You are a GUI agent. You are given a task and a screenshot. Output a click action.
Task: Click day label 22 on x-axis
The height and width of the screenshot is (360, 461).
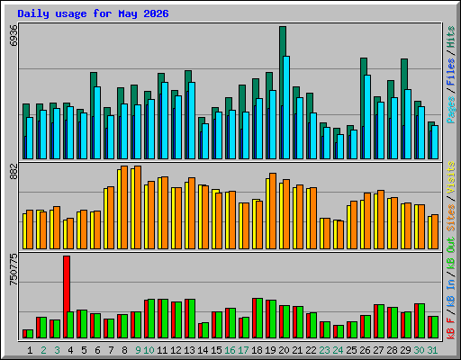point(311,350)
